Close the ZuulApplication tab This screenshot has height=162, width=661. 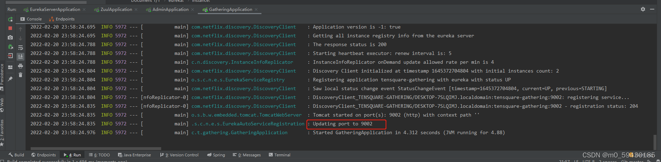coord(136,10)
